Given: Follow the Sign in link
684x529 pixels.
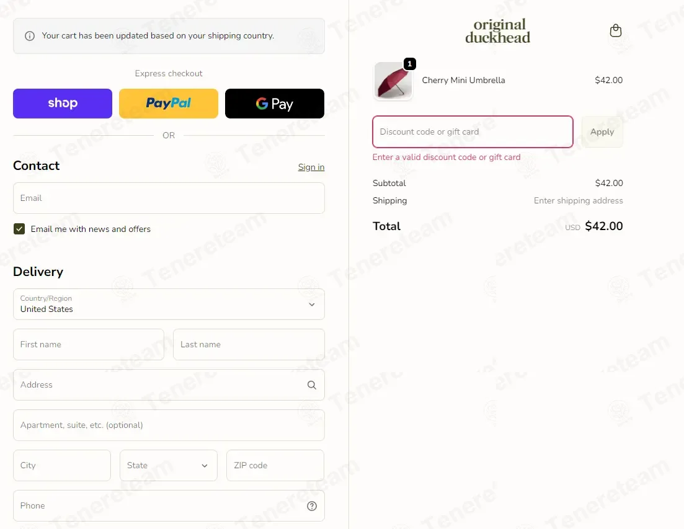Looking at the screenshot, I should point(311,167).
